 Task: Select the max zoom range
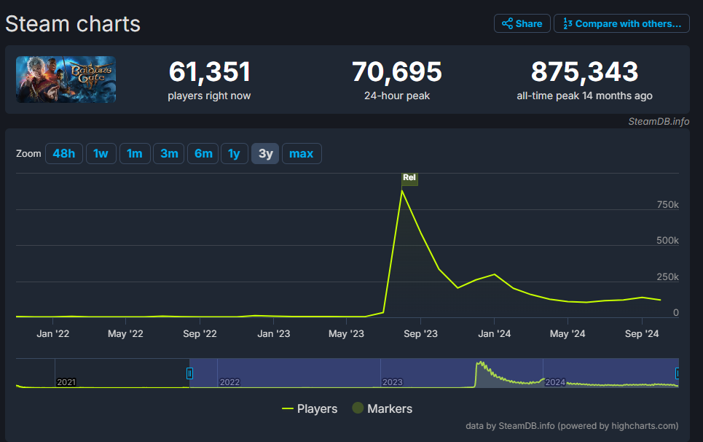tap(302, 153)
